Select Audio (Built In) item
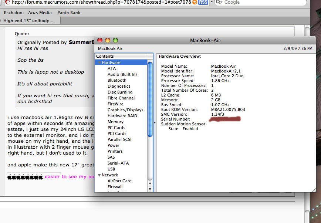321x223 pixels. (122, 74)
